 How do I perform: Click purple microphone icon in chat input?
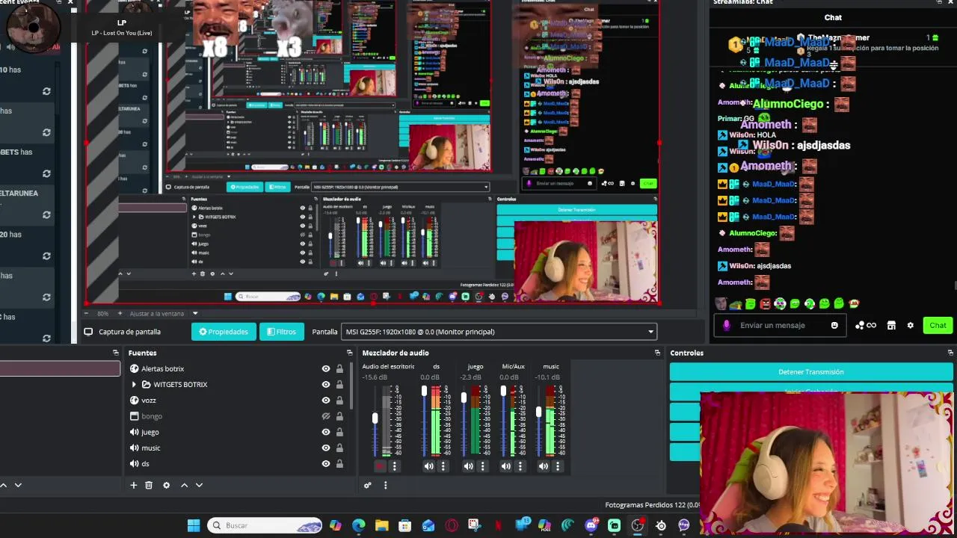pos(727,325)
